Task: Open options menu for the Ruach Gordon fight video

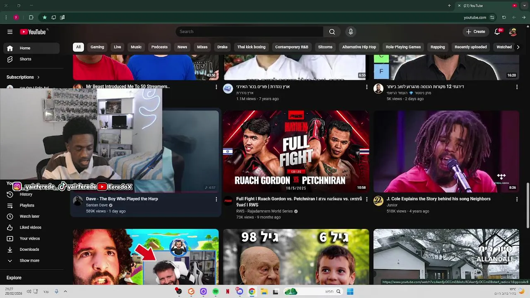Action: 366,199
